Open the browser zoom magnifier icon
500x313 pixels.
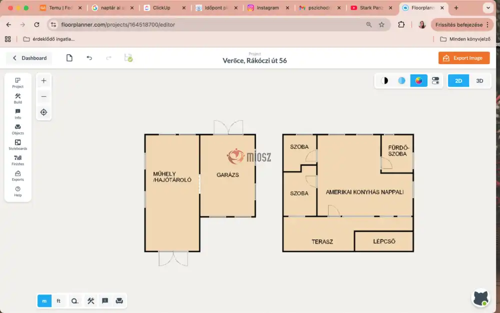click(x=369, y=25)
